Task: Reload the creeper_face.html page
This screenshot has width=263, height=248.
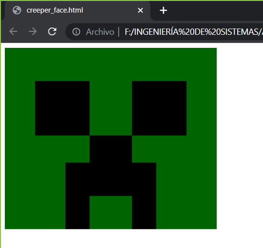Action: coord(52,31)
